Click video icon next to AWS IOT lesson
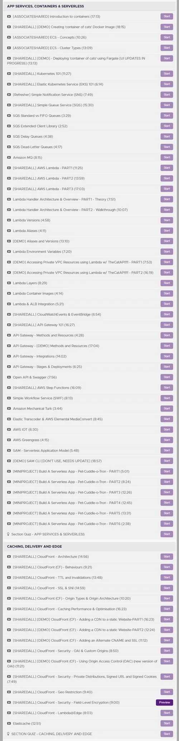This screenshot has height=741, width=179. (x=9, y=429)
